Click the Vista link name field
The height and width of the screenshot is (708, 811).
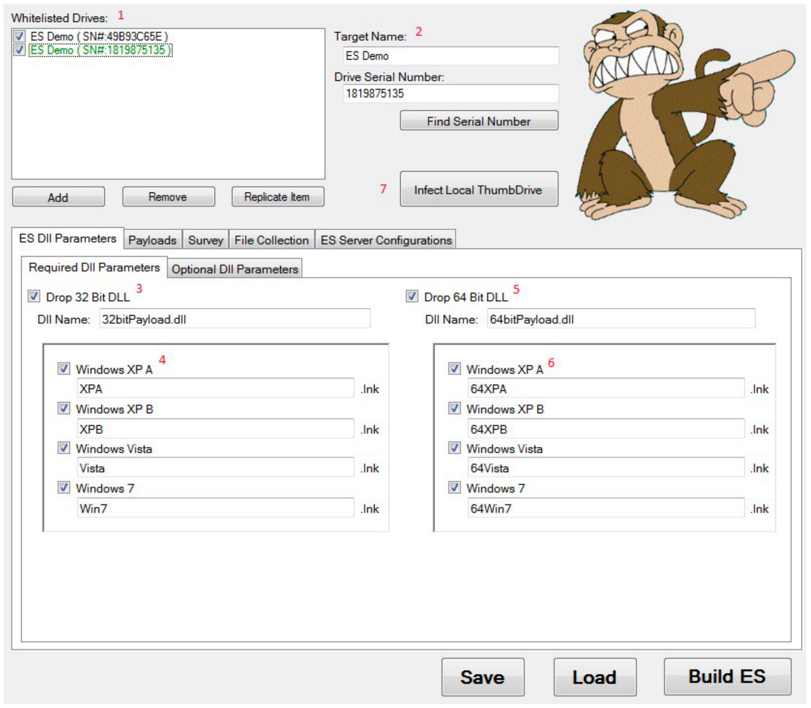pos(216,468)
